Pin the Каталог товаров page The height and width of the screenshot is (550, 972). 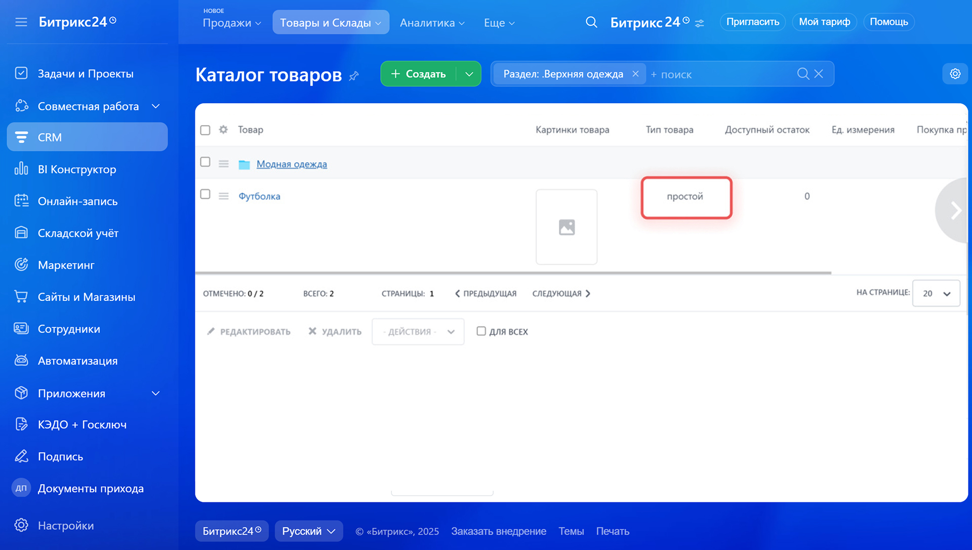click(354, 76)
